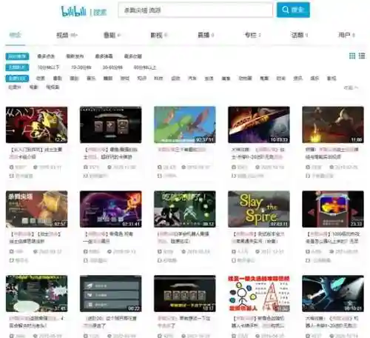Click play-count icon under the 07:03:11 video

pos(234,251)
